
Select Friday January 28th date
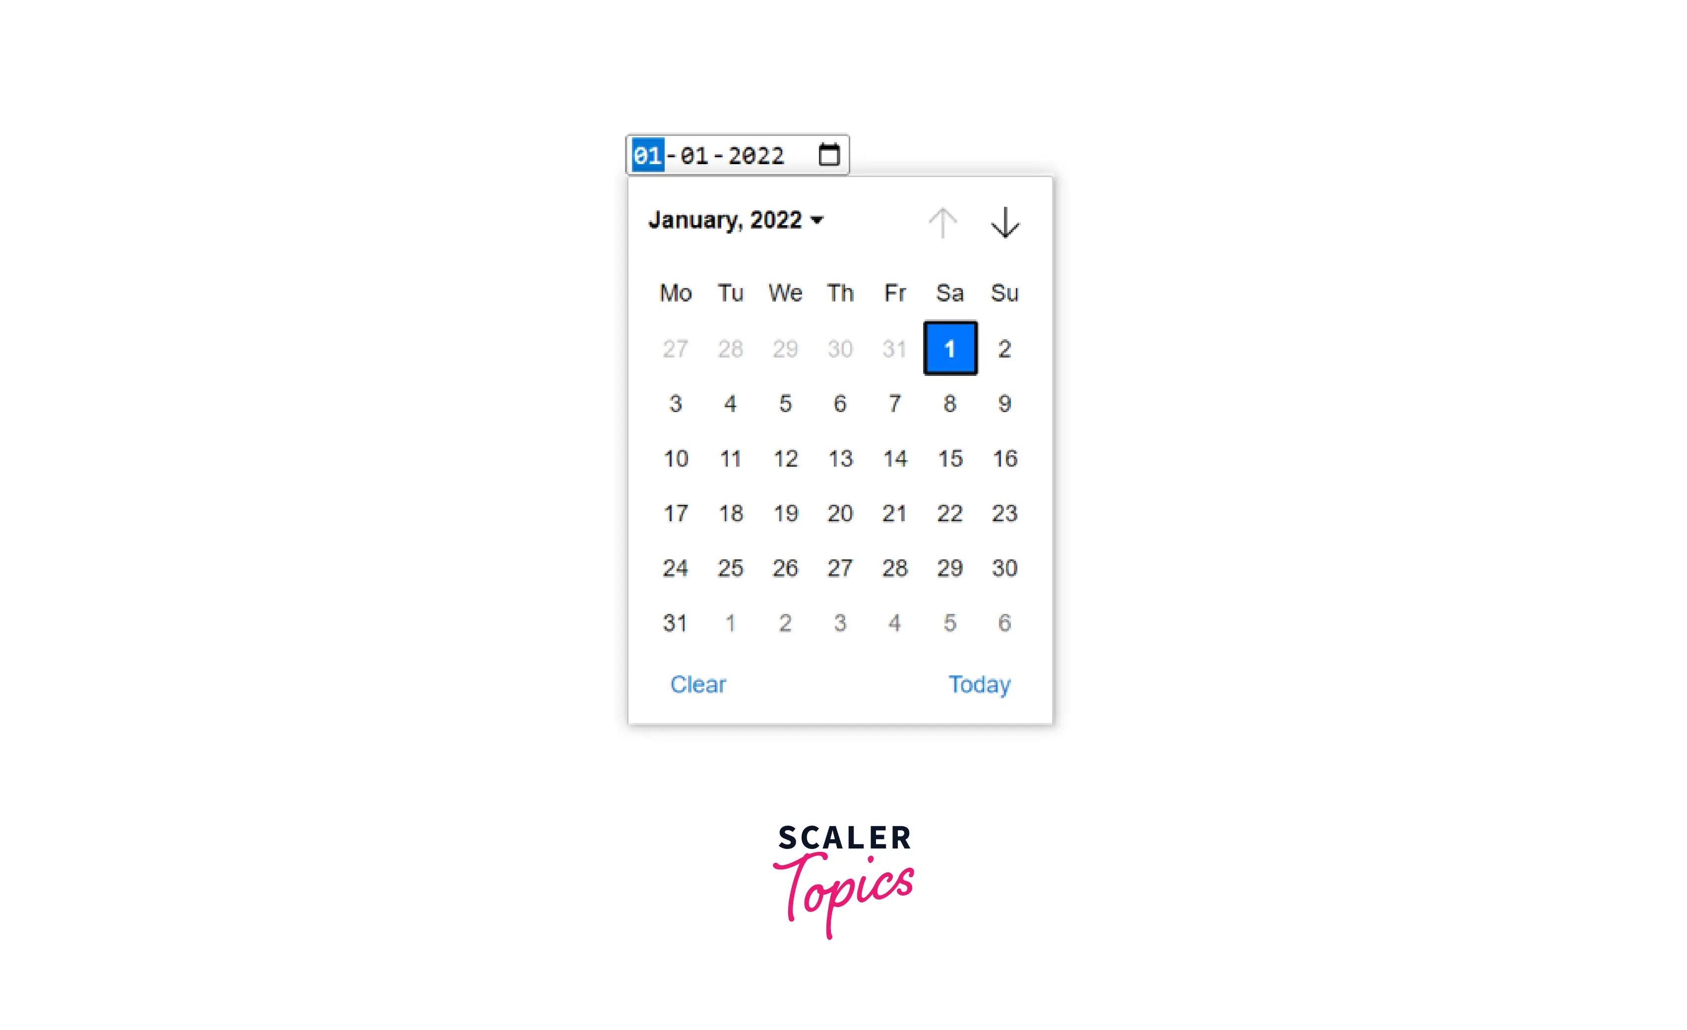point(894,566)
